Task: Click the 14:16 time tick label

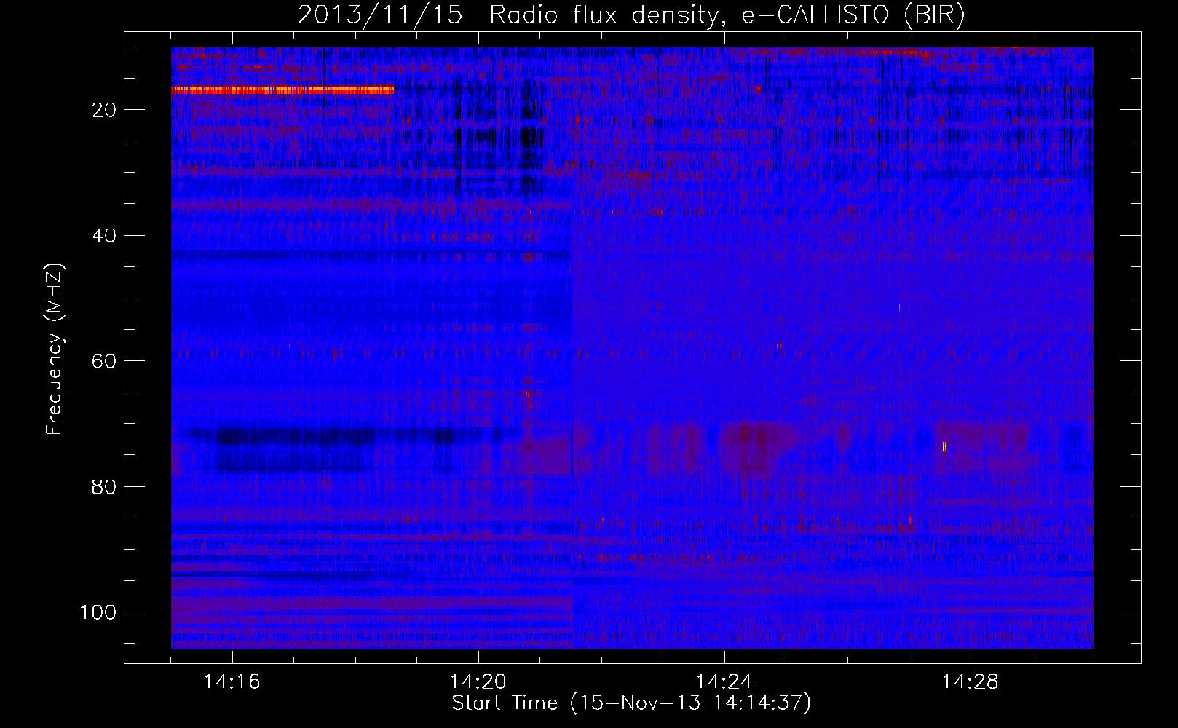Action: pos(232,681)
